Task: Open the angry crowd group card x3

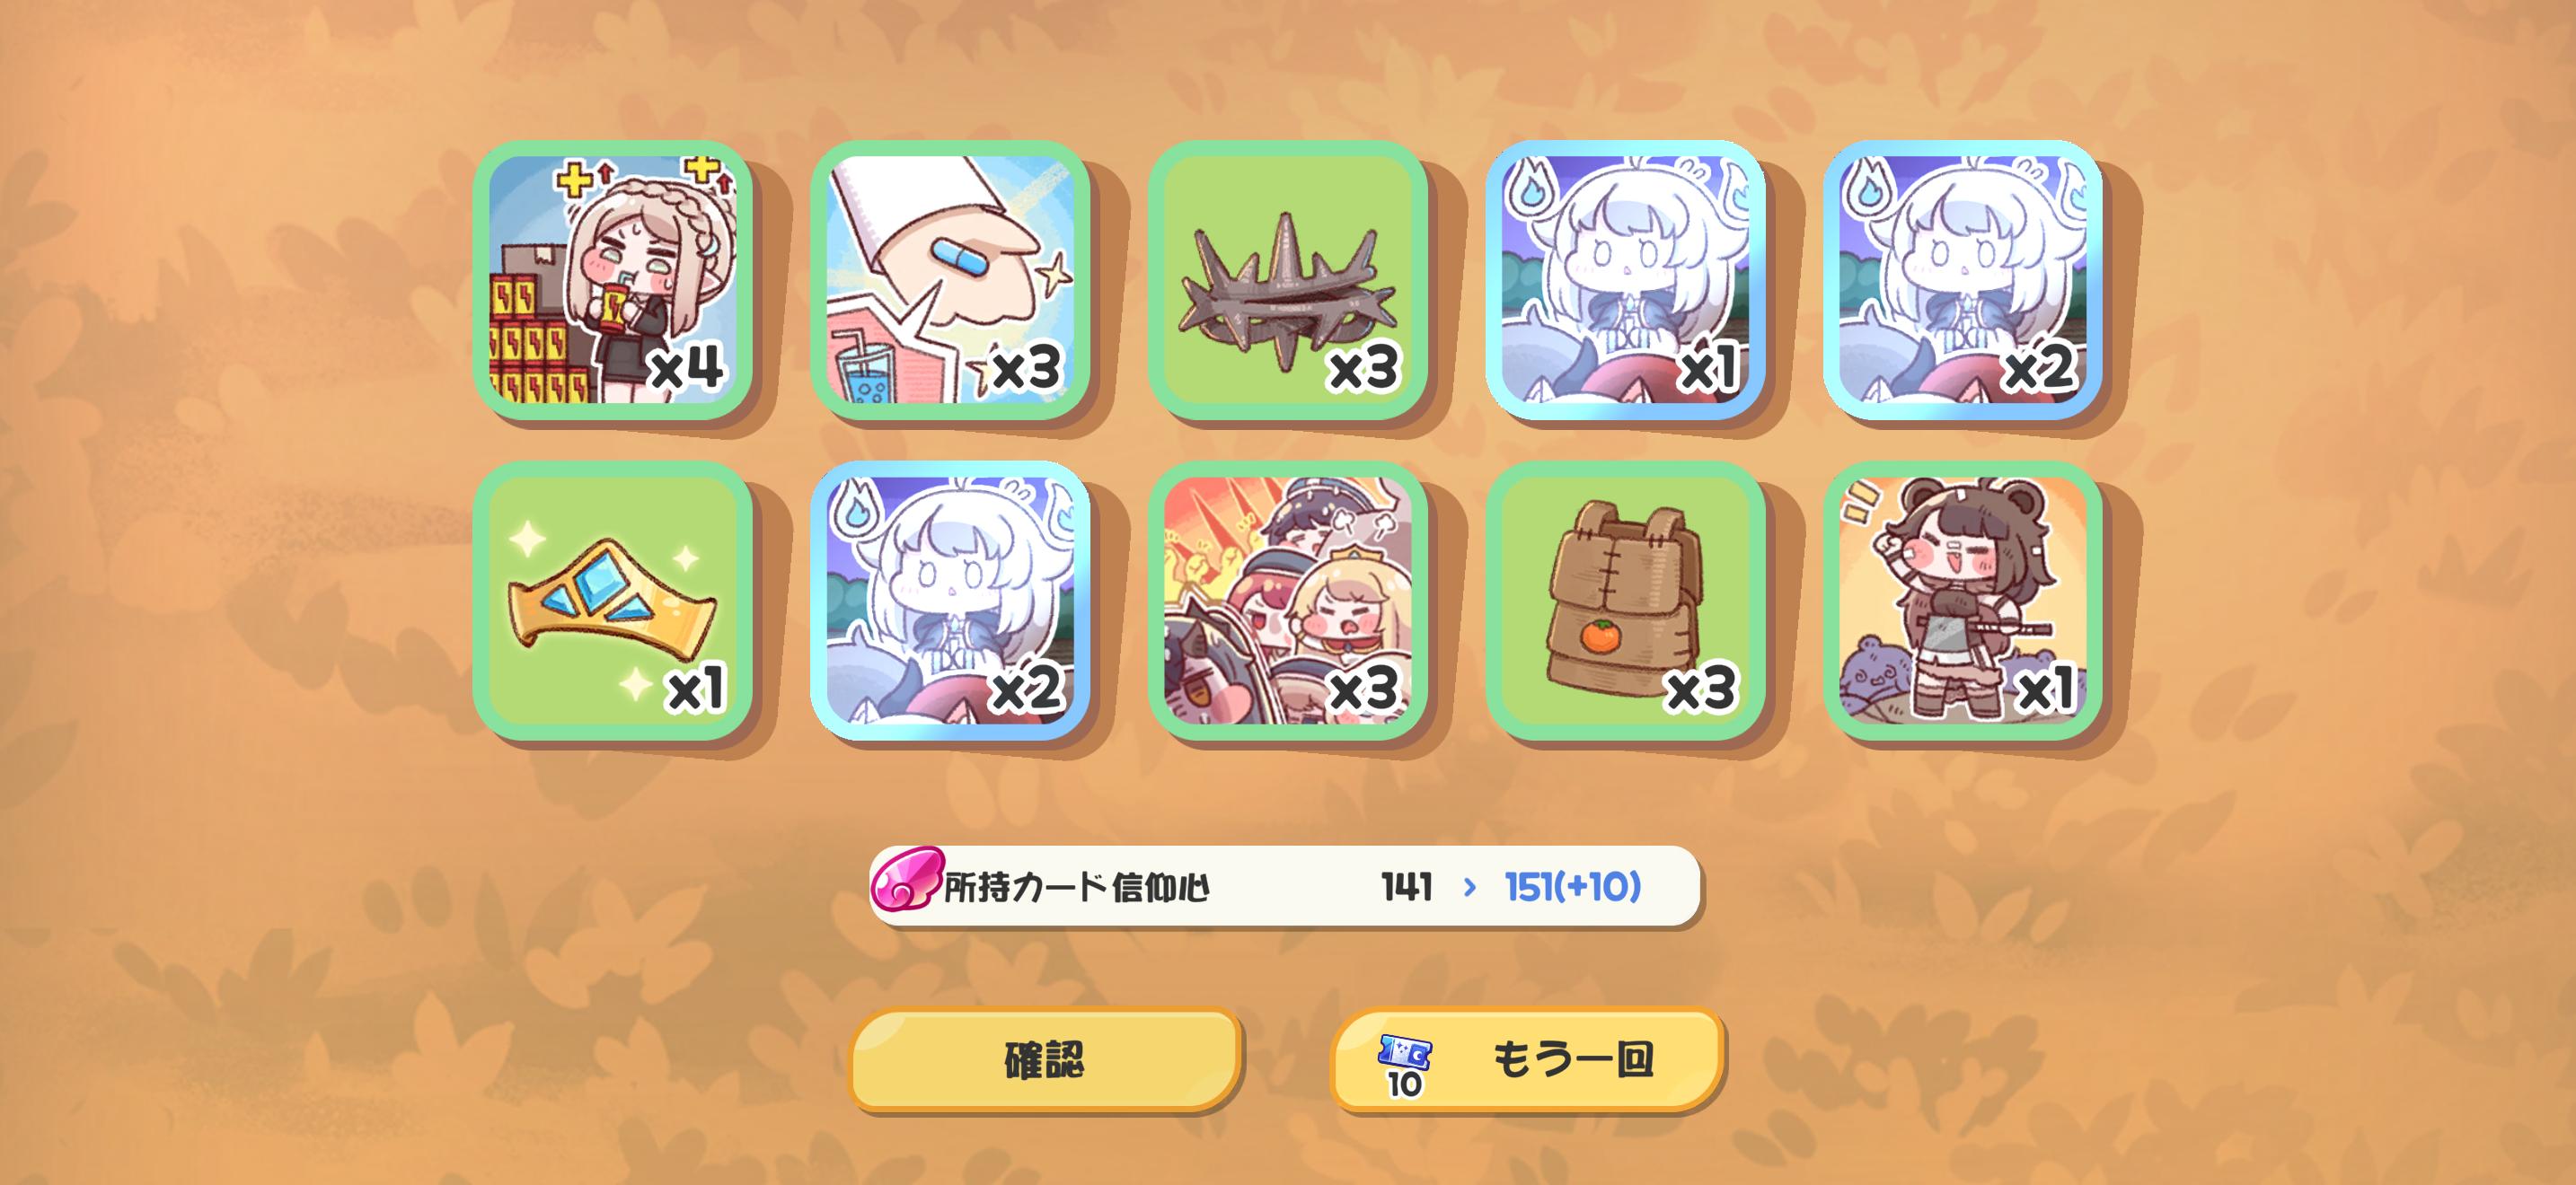Action: 1288,601
